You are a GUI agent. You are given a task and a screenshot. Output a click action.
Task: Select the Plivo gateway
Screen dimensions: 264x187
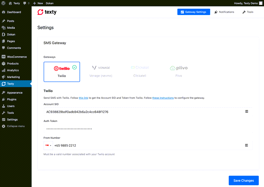tap(179, 72)
